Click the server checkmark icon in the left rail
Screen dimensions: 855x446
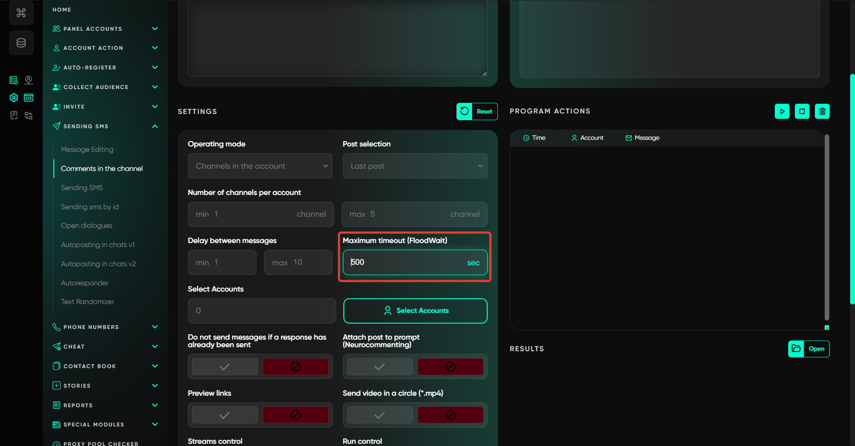point(14,80)
